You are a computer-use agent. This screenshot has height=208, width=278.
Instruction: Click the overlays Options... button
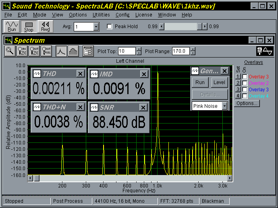click(247, 103)
